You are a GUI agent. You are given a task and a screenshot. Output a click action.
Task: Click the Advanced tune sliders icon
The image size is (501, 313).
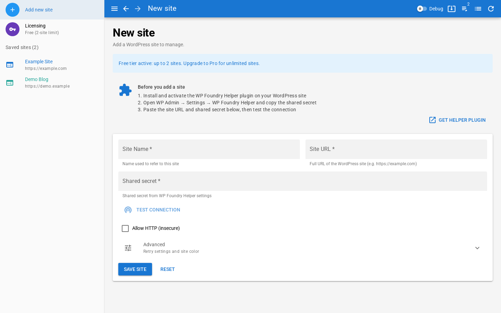tap(128, 248)
